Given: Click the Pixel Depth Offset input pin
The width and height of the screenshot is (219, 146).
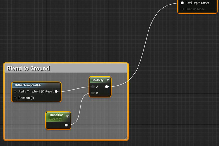Looking at the screenshot, I should click(182, 3).
